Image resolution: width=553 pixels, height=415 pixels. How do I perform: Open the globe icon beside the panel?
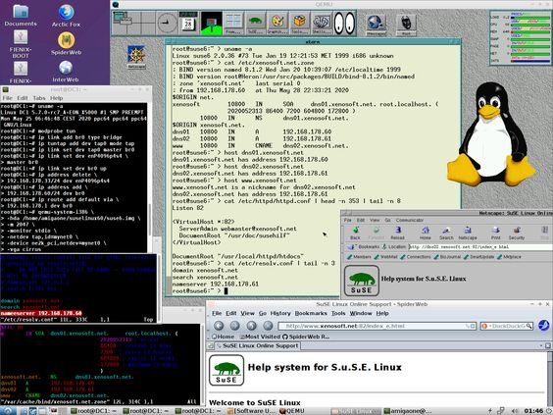(x=376, y=24)
